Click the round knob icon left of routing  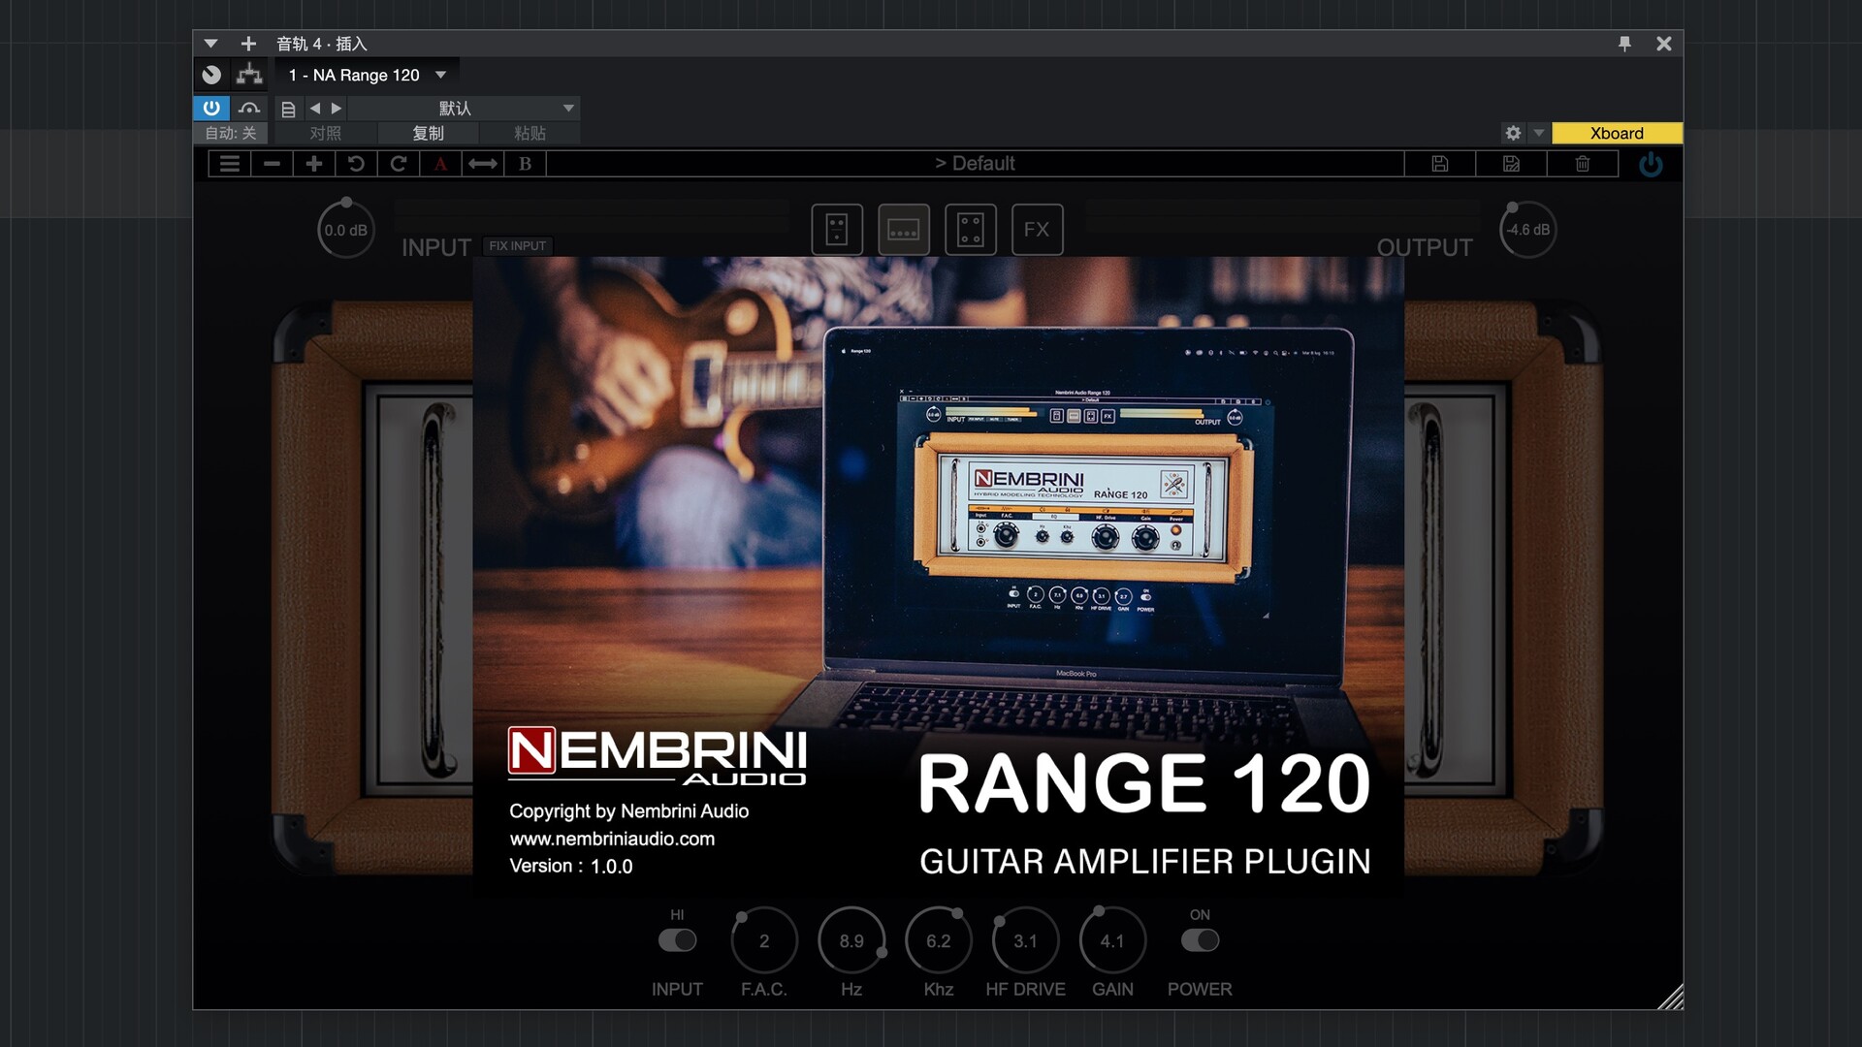point(211,75)
